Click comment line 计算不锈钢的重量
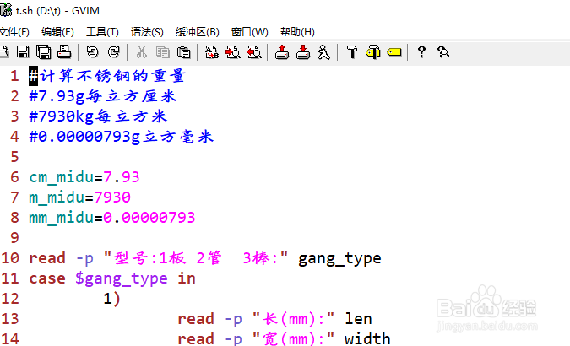Viewport: 570px width, 346px height. (x=107, y=76)
